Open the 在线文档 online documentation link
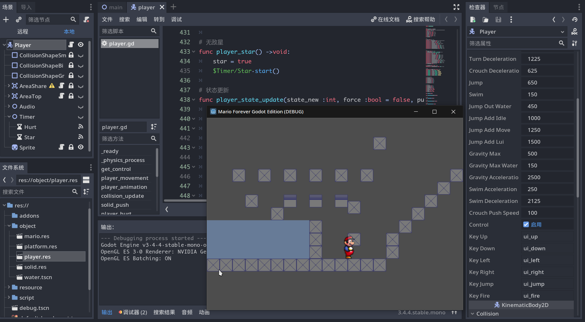Screen dimensions: 585x322 [385, 19]
